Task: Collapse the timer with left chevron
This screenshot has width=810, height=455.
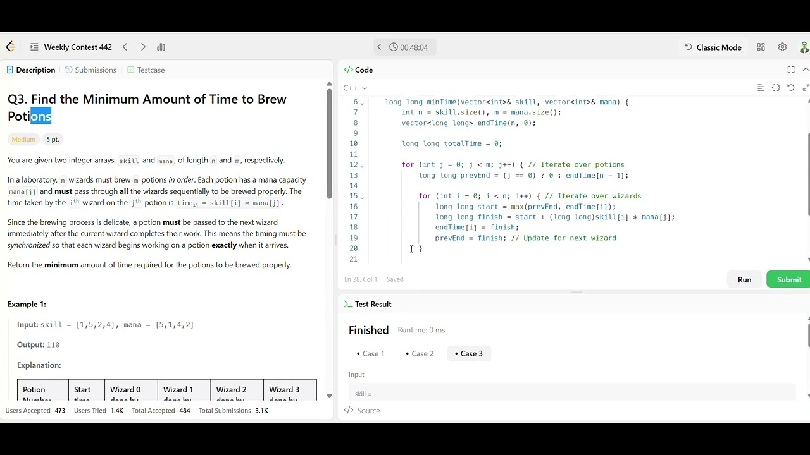Action: coord(379,47)
